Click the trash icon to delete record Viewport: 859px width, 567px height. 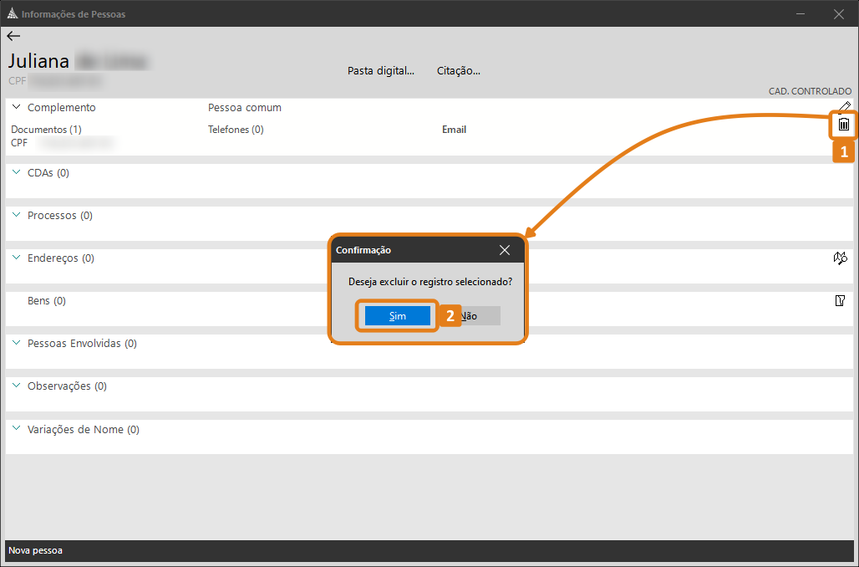pyautogui.click(x=844, y=125)
